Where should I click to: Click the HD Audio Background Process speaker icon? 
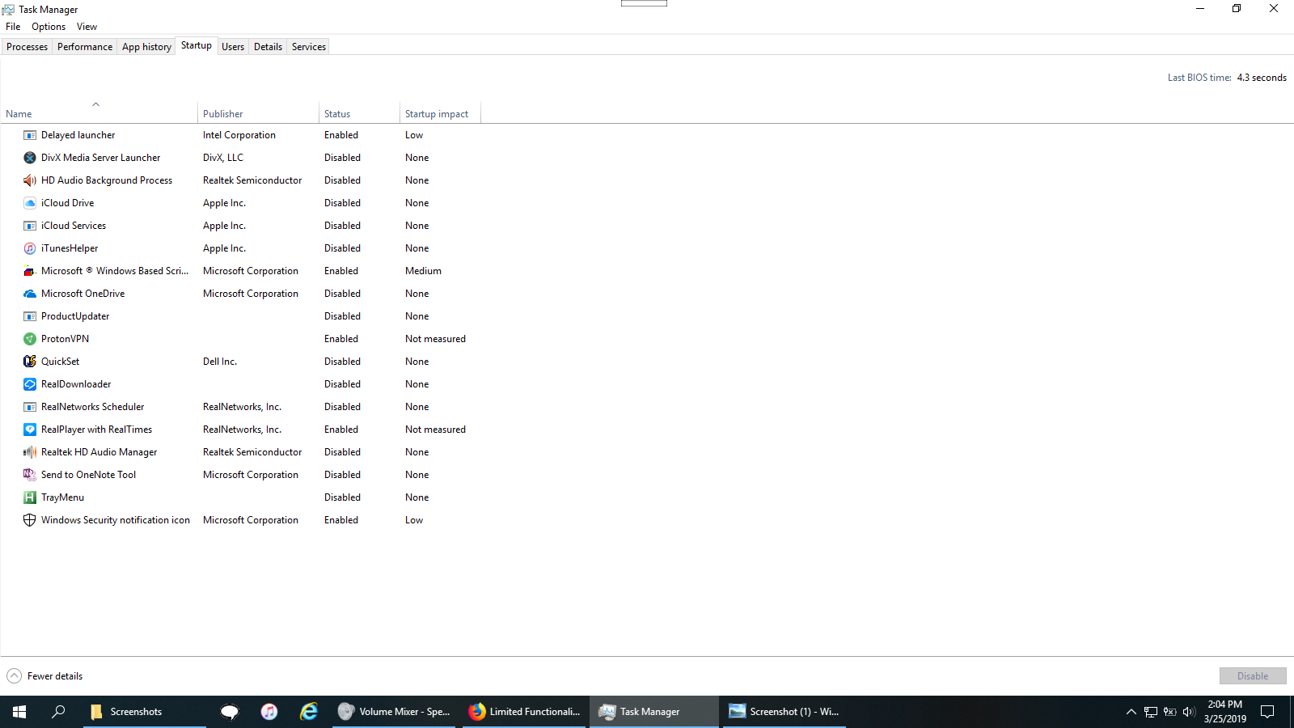coord(30,180)
